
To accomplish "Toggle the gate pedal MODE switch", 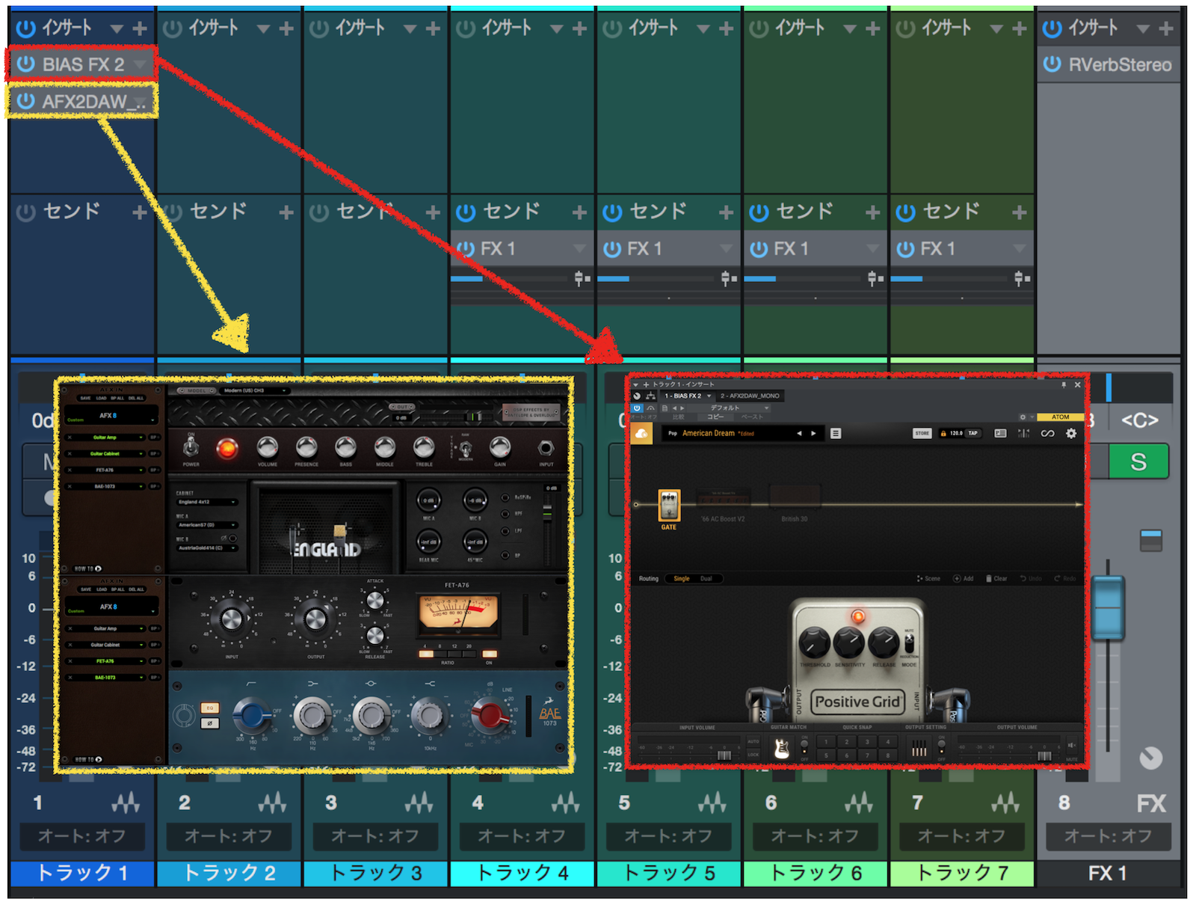I will tap(909, 644).
